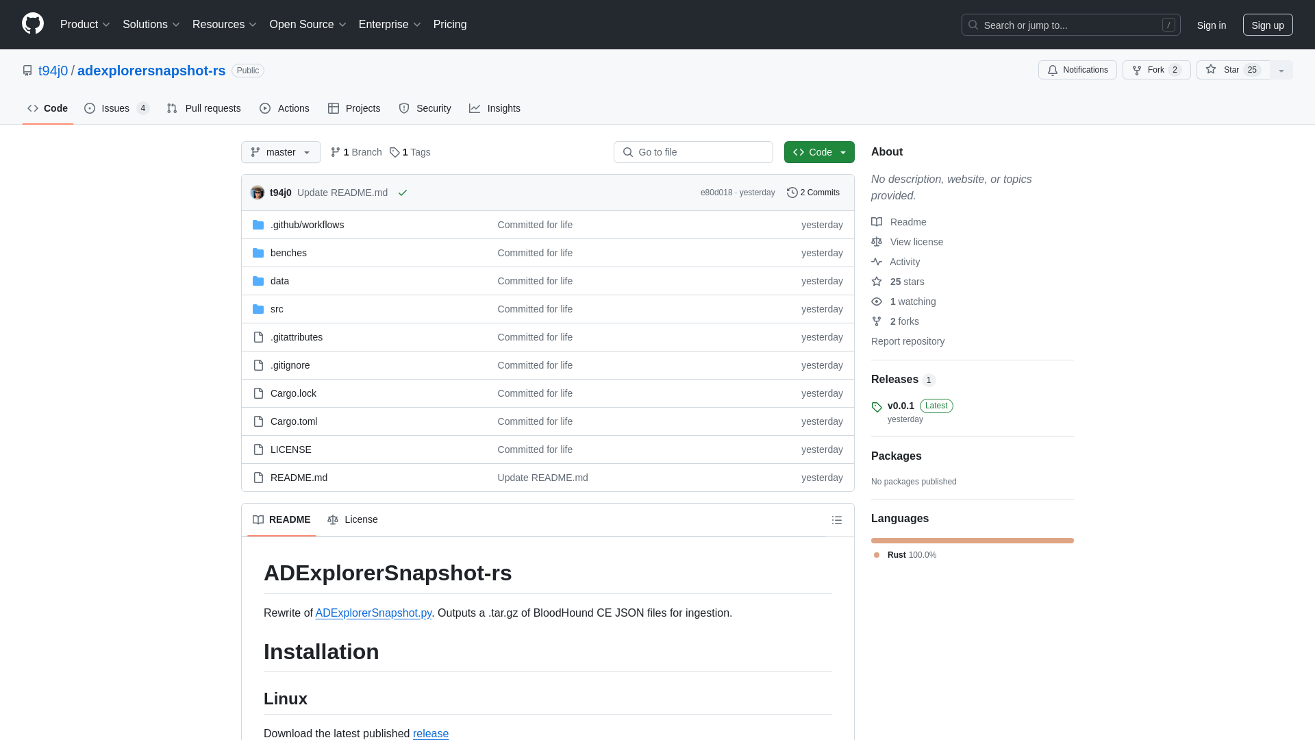The image size is (1315, 740).
Task: Open the Packages heading link
Action: [896, 456]
